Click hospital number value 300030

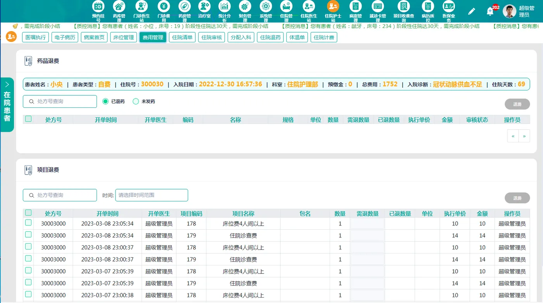pyautogui.click(x=152, y=84)
